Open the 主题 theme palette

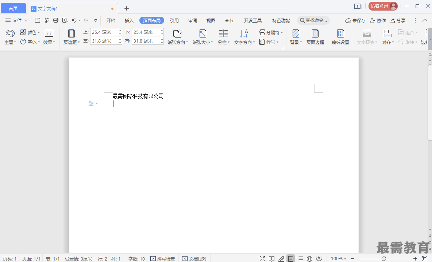point(10,37)
